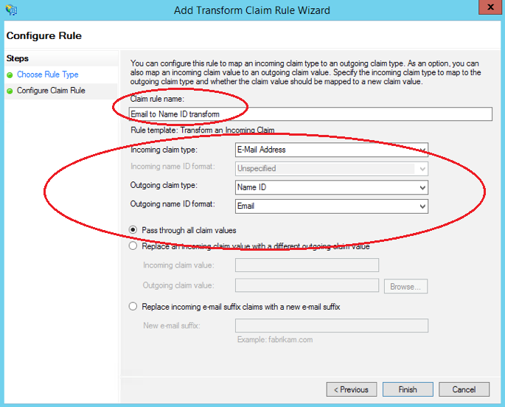Click the Claim rule name text field
This screenshot has height=407, width=505.
(310, 114)
